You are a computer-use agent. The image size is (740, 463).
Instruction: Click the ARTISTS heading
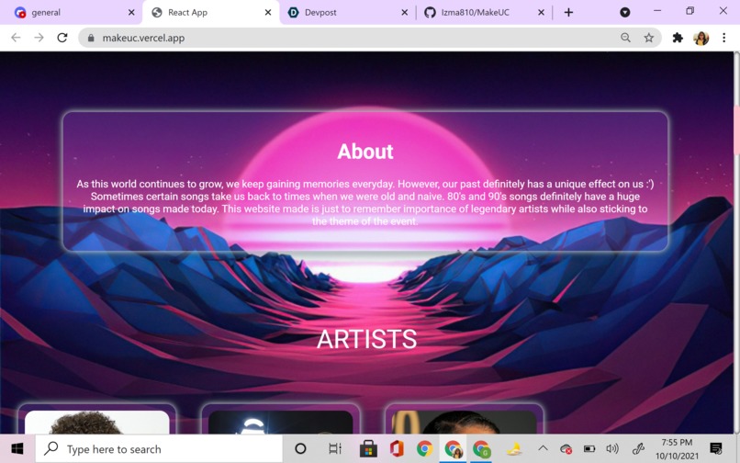pyautogui.click(x=366, y=339)
